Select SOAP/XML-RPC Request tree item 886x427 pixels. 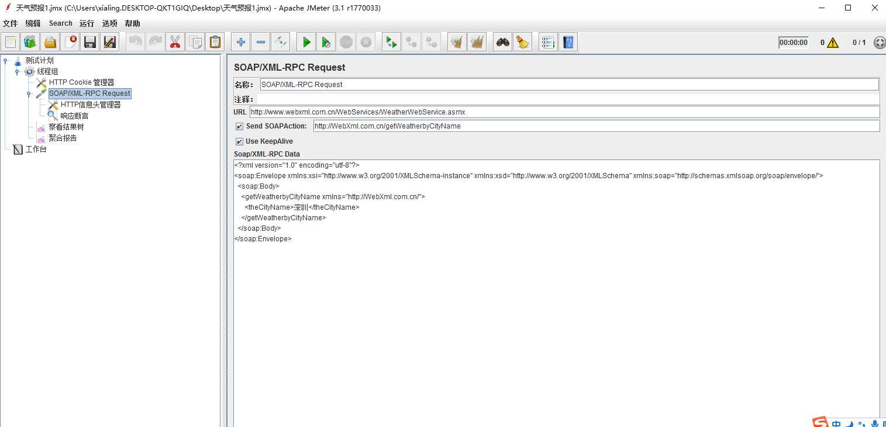click(89, 93)
